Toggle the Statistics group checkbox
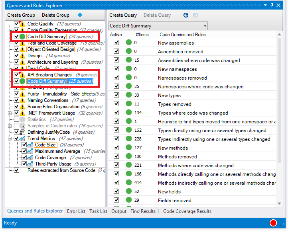Image resolution: width=288 pixels, height=232 pixels. (16, 119)
